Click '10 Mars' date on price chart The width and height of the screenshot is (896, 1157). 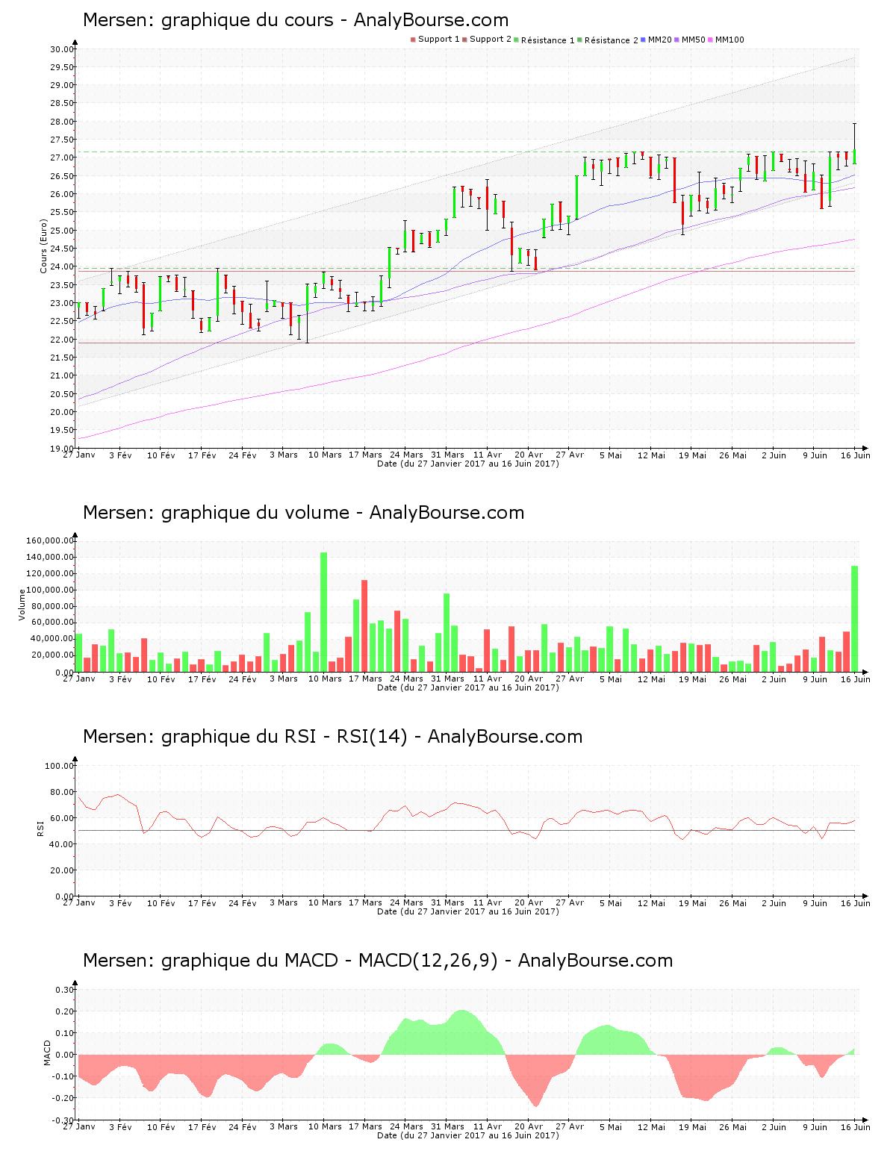point(325,455)
